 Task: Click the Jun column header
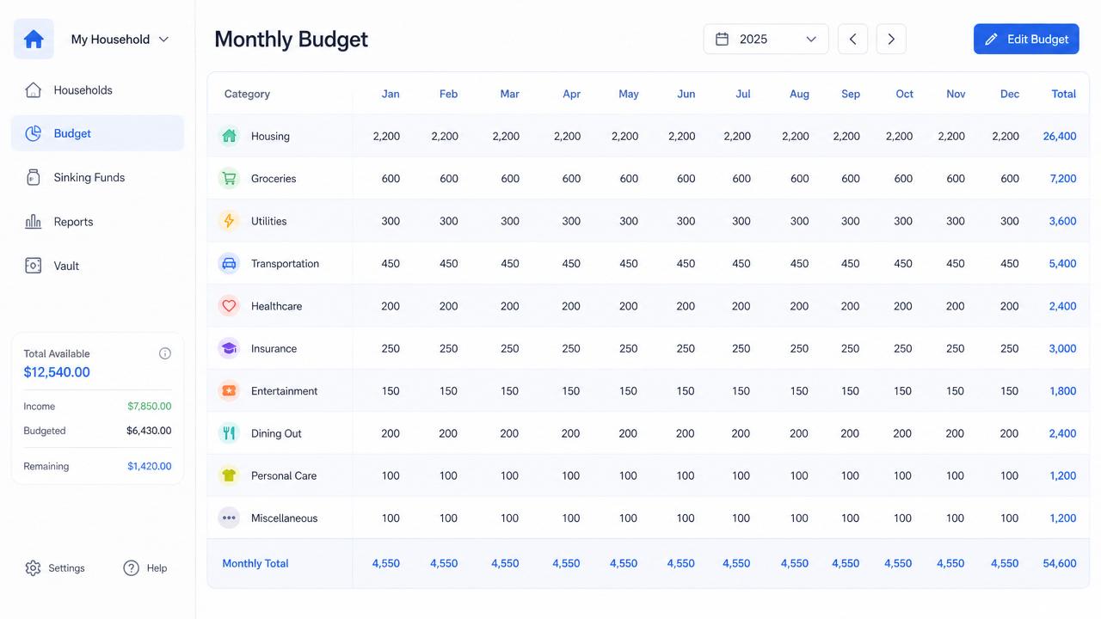click(686, 94)
